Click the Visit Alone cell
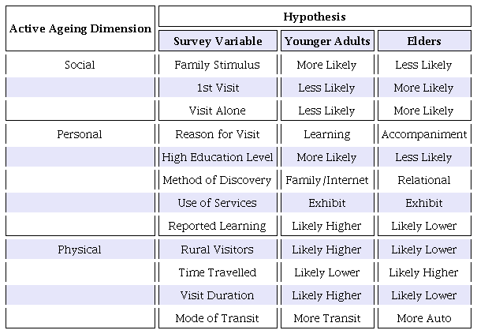 [x=218, y=111]
